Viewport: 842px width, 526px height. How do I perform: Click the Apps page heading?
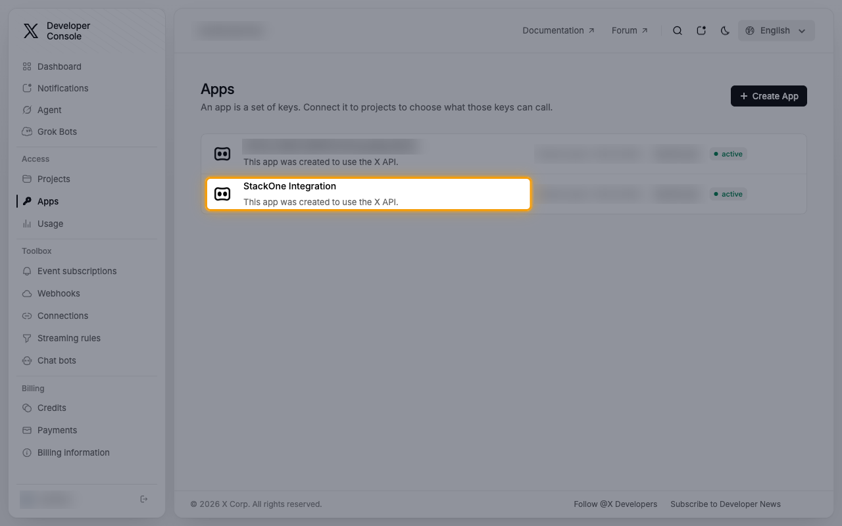click(x=218, y=89)
